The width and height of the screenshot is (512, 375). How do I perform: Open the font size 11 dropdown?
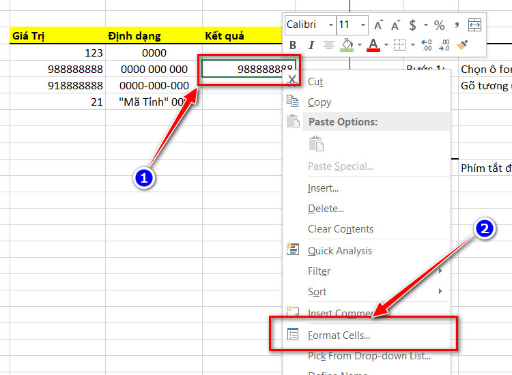(362, 25)
